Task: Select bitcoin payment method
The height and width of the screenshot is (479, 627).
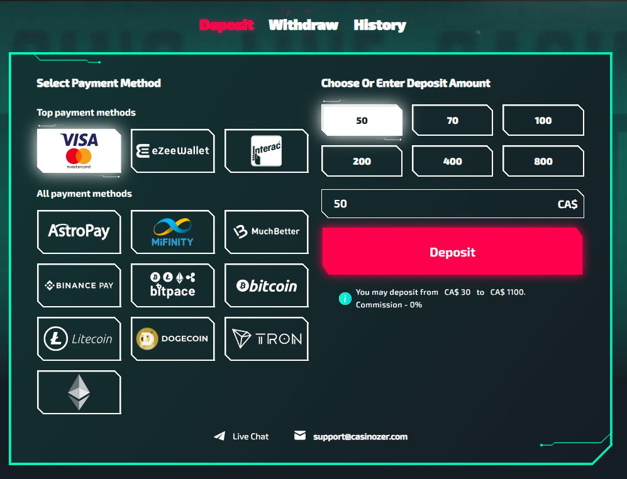Action: click(266, 285)
